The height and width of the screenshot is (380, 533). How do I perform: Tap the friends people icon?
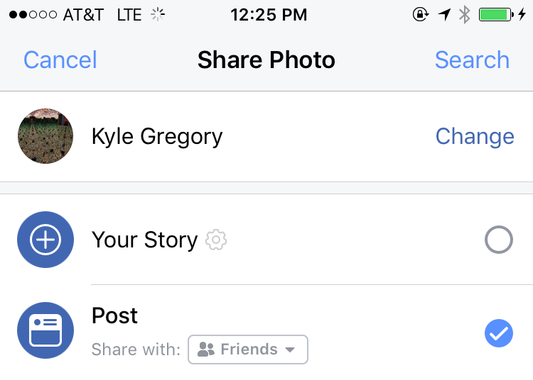point(206,350)
